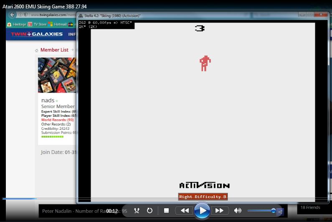The width and height of the screenshot is (332, 222).
Task: Click the share icon beside the volume slider
Action: tap(280, 212)
